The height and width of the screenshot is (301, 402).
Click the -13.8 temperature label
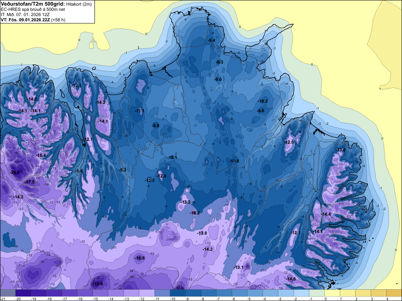202,233
